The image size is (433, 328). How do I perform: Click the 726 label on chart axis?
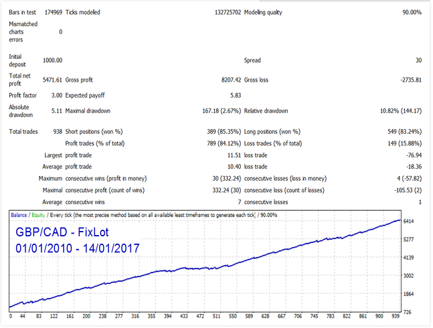408,312
